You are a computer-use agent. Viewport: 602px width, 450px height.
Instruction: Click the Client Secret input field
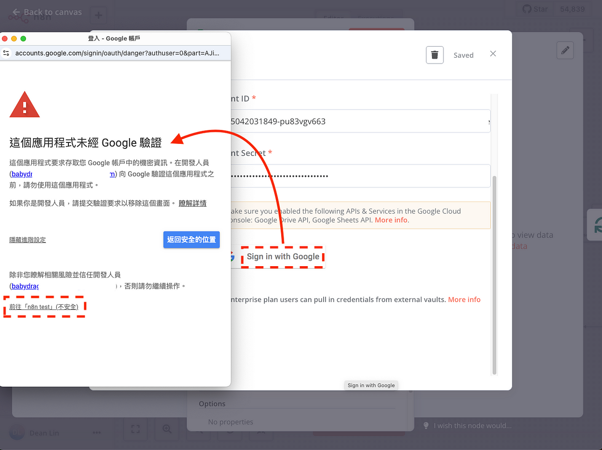[x=360, y=176]
